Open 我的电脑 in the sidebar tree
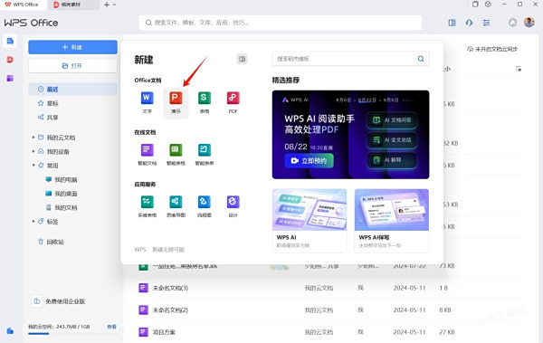The height and width of the screenshot is (343, 543). tap(62, 179)
